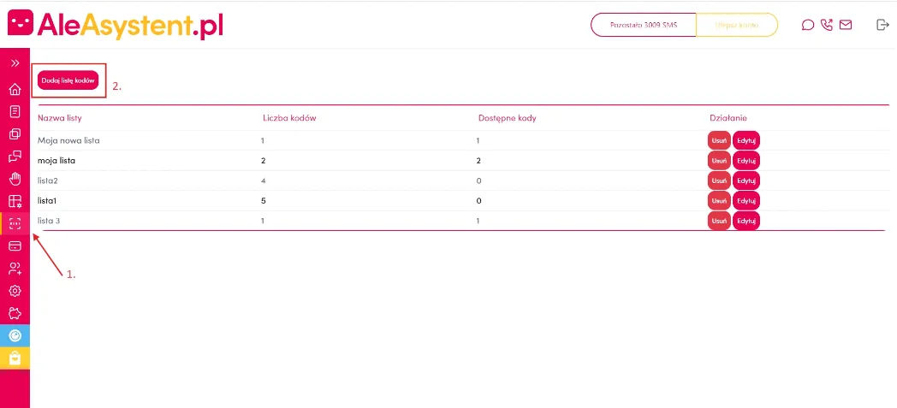This screenshot has height=408, width=897.
Task: Click the AleAsystent.pl logo
Action: coord(116,25)
